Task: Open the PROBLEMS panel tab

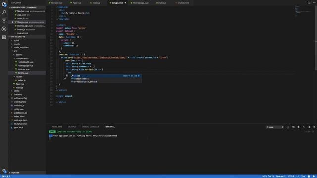Action: pos(57,127)
